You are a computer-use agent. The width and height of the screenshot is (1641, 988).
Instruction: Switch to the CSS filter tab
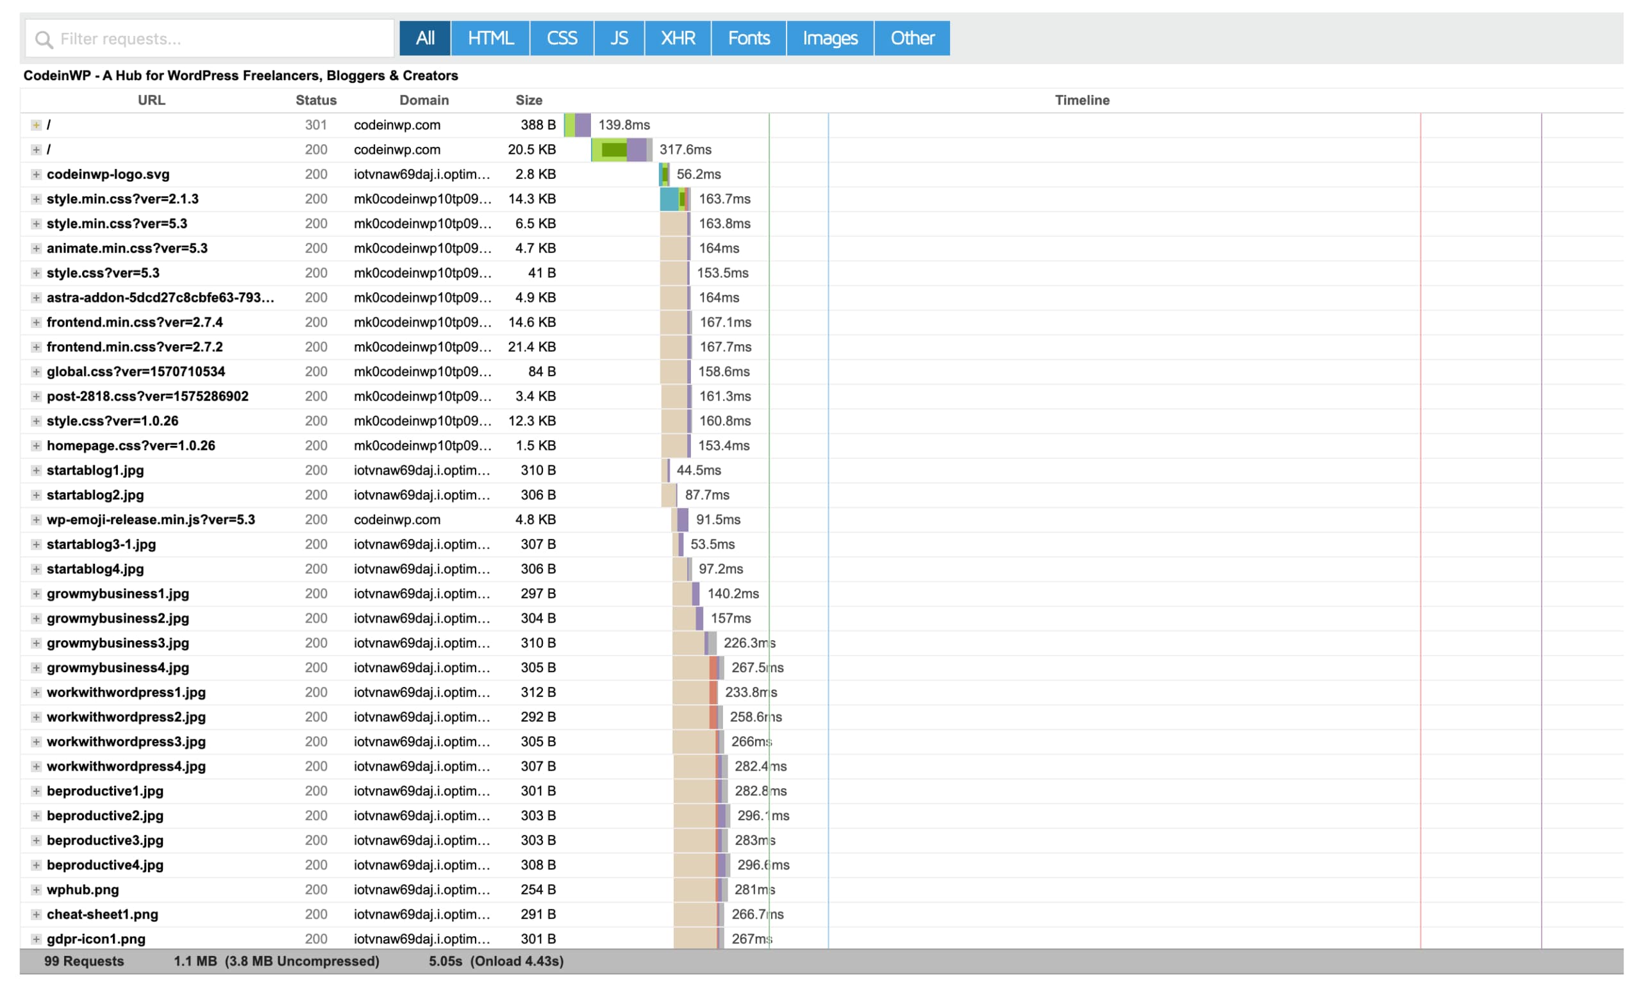pos(562,38)
